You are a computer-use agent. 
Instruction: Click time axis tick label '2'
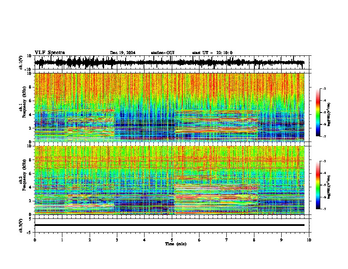(x=90, y=240)
